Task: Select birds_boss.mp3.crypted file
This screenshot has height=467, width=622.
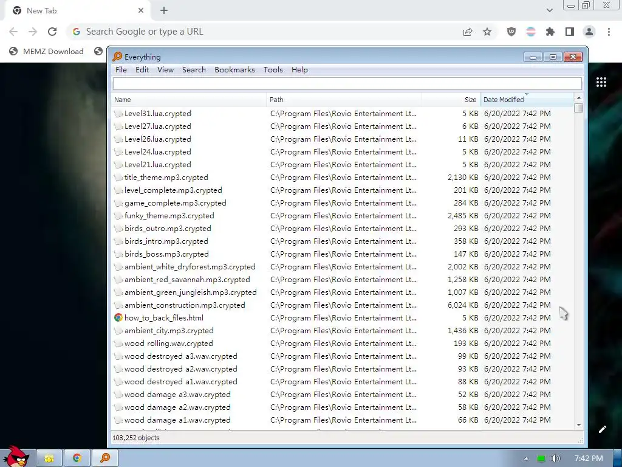Action: [x=166, y=254]
